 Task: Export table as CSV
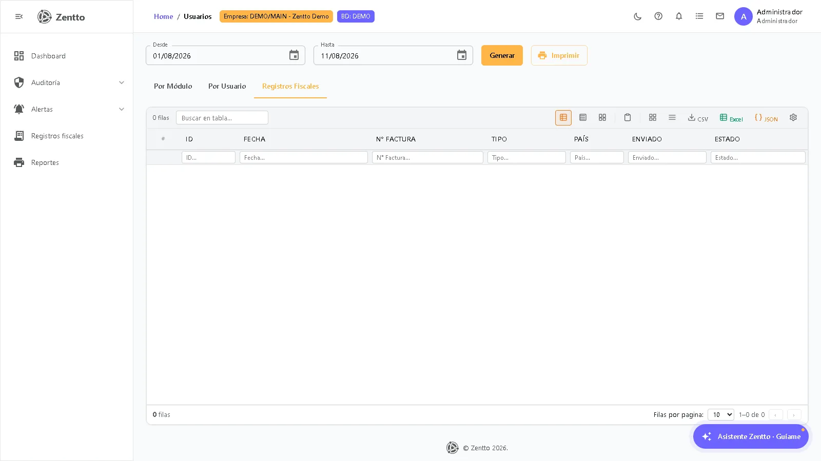tap(698, 118)
